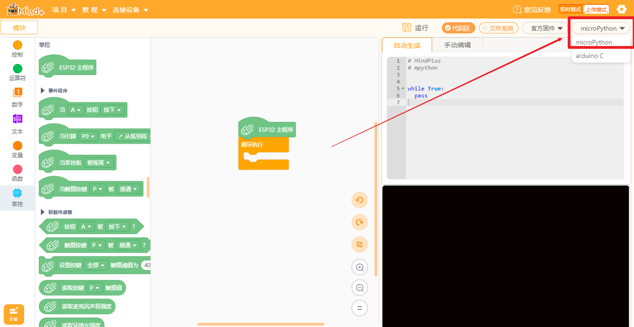Screen dimensions: 634x327
Task: Click the "# MindPlus" comment line
Action: click(x=424, y=61)
